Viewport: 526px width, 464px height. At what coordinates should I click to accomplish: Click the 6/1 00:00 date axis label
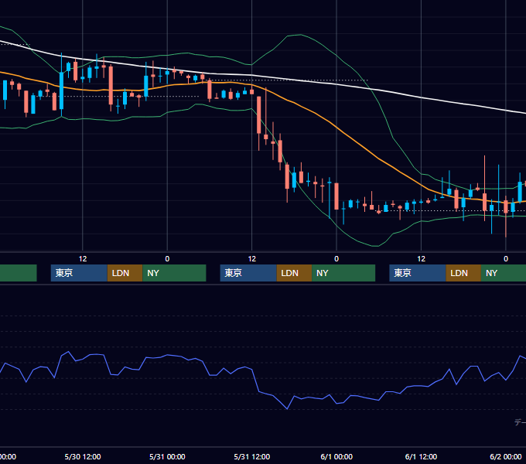(336, 456)
